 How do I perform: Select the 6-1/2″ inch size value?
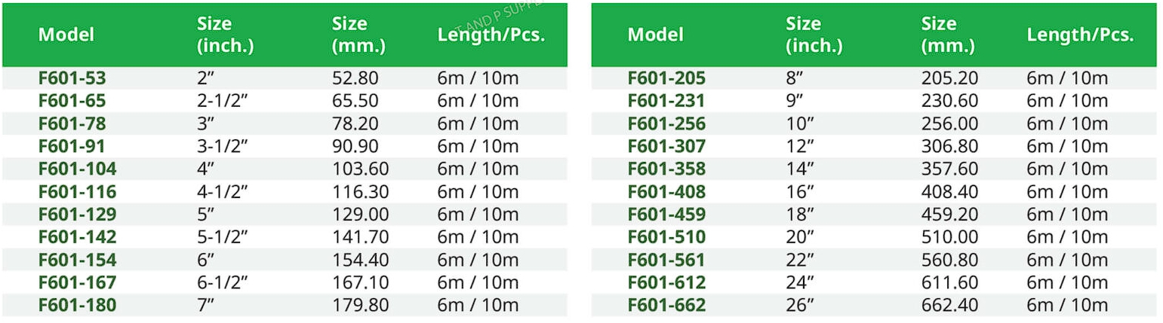pyautogui.click(x=223, y=283)
